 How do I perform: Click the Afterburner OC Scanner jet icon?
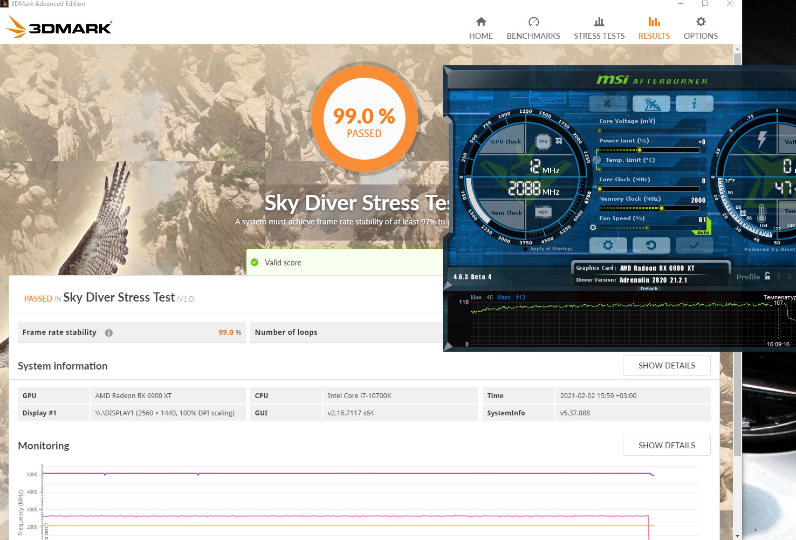point(651,104)
